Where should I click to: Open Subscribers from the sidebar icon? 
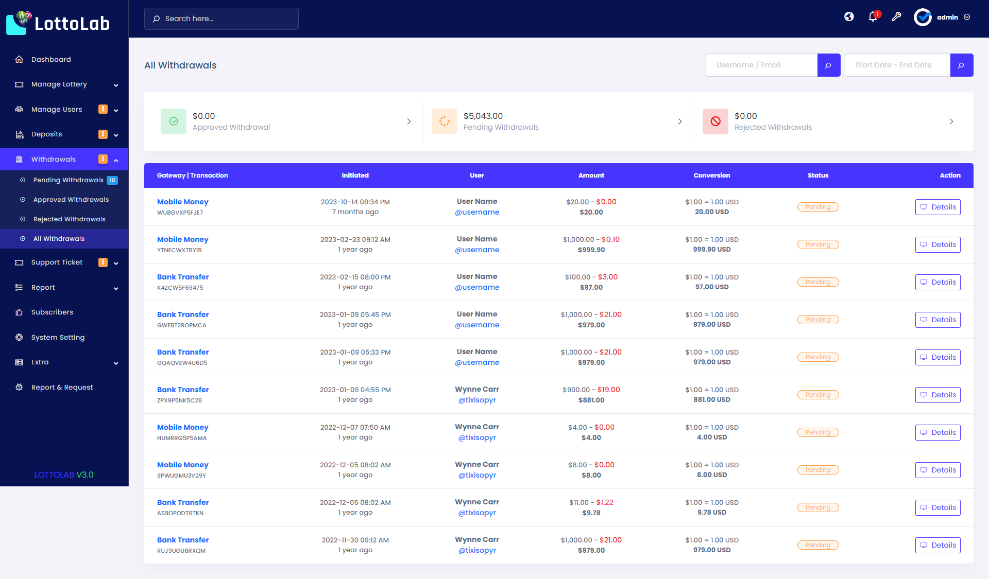point(20,312)
